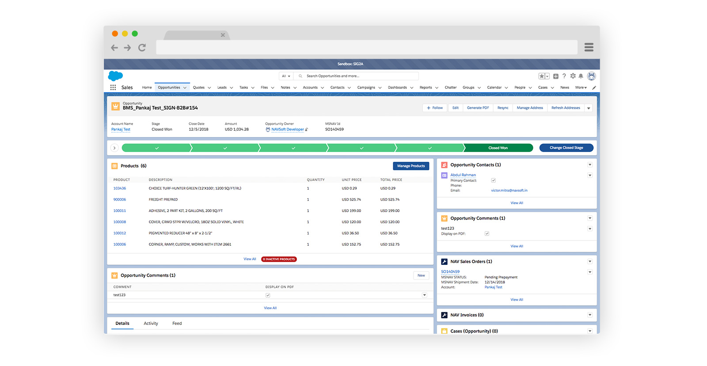The width and height of the screenshot is (707, 366).
Task: Open the test123 comment row action dropdown
Action: pyautogui.click(x=425, y=295)
